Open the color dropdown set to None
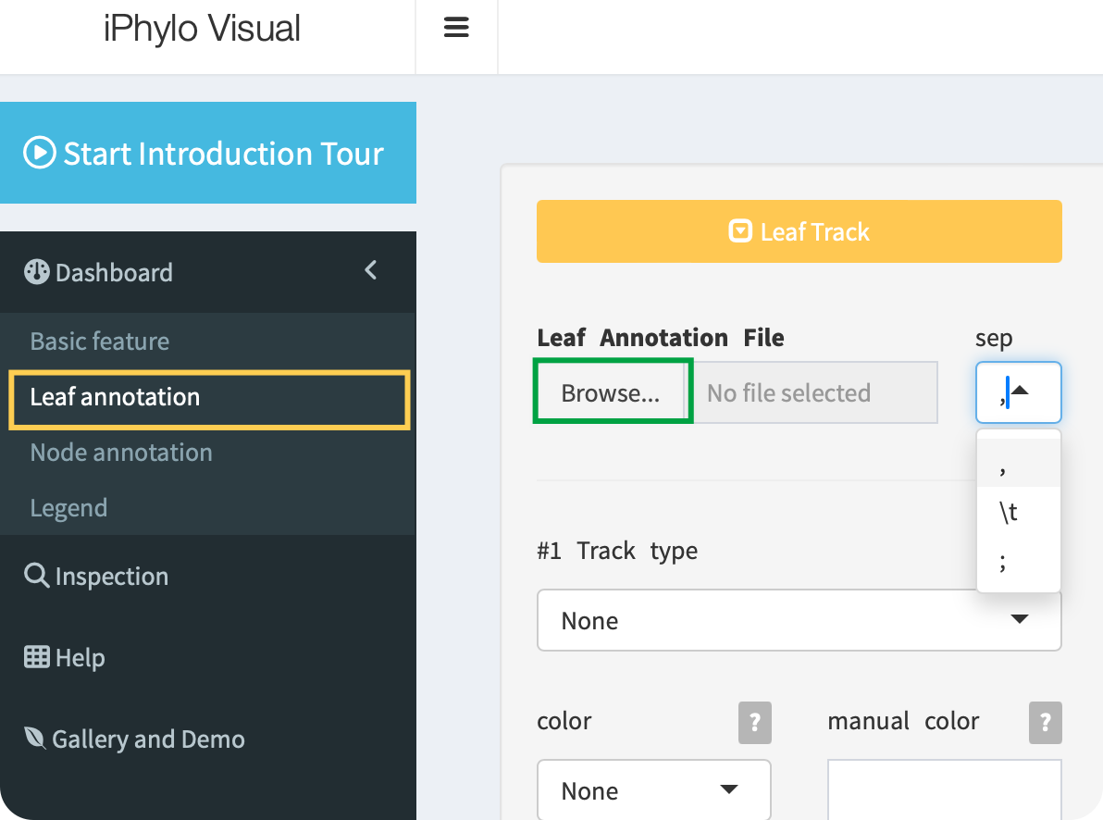Screen dimensions: 1103x820 pyautogui.click(x=653, y=790)
